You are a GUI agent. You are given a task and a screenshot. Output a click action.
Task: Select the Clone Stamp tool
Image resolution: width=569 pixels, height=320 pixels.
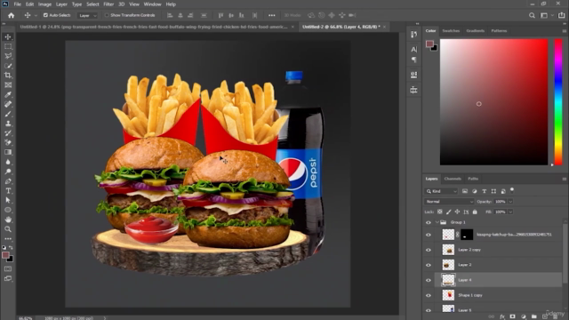point(8,124)
